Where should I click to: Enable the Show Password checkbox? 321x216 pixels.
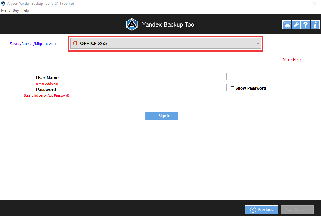point(232,88)
